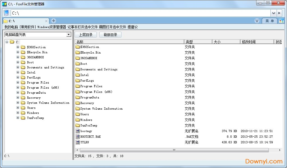The width and height of the screenshot is (287, 168).
Task: Click the 上层目录 button
Action: pyautogui.click(x=85, y=34)
